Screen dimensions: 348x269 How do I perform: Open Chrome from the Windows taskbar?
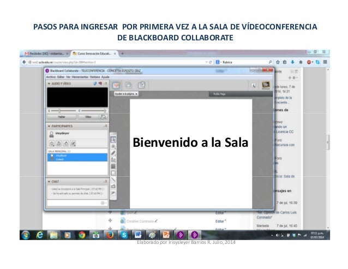(82, 235)
